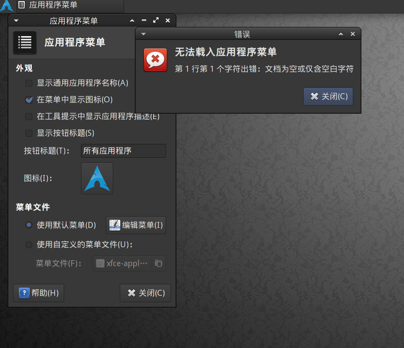The width and height of the screenshot is (404, 348).
Task: Click the list icon in the 应用程序菜单 header
Action: [25, 43]
